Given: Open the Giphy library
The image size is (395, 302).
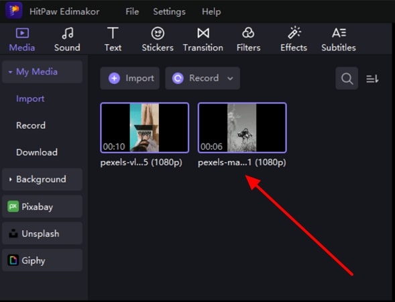Looking at the screenshot, I should 42,260.
